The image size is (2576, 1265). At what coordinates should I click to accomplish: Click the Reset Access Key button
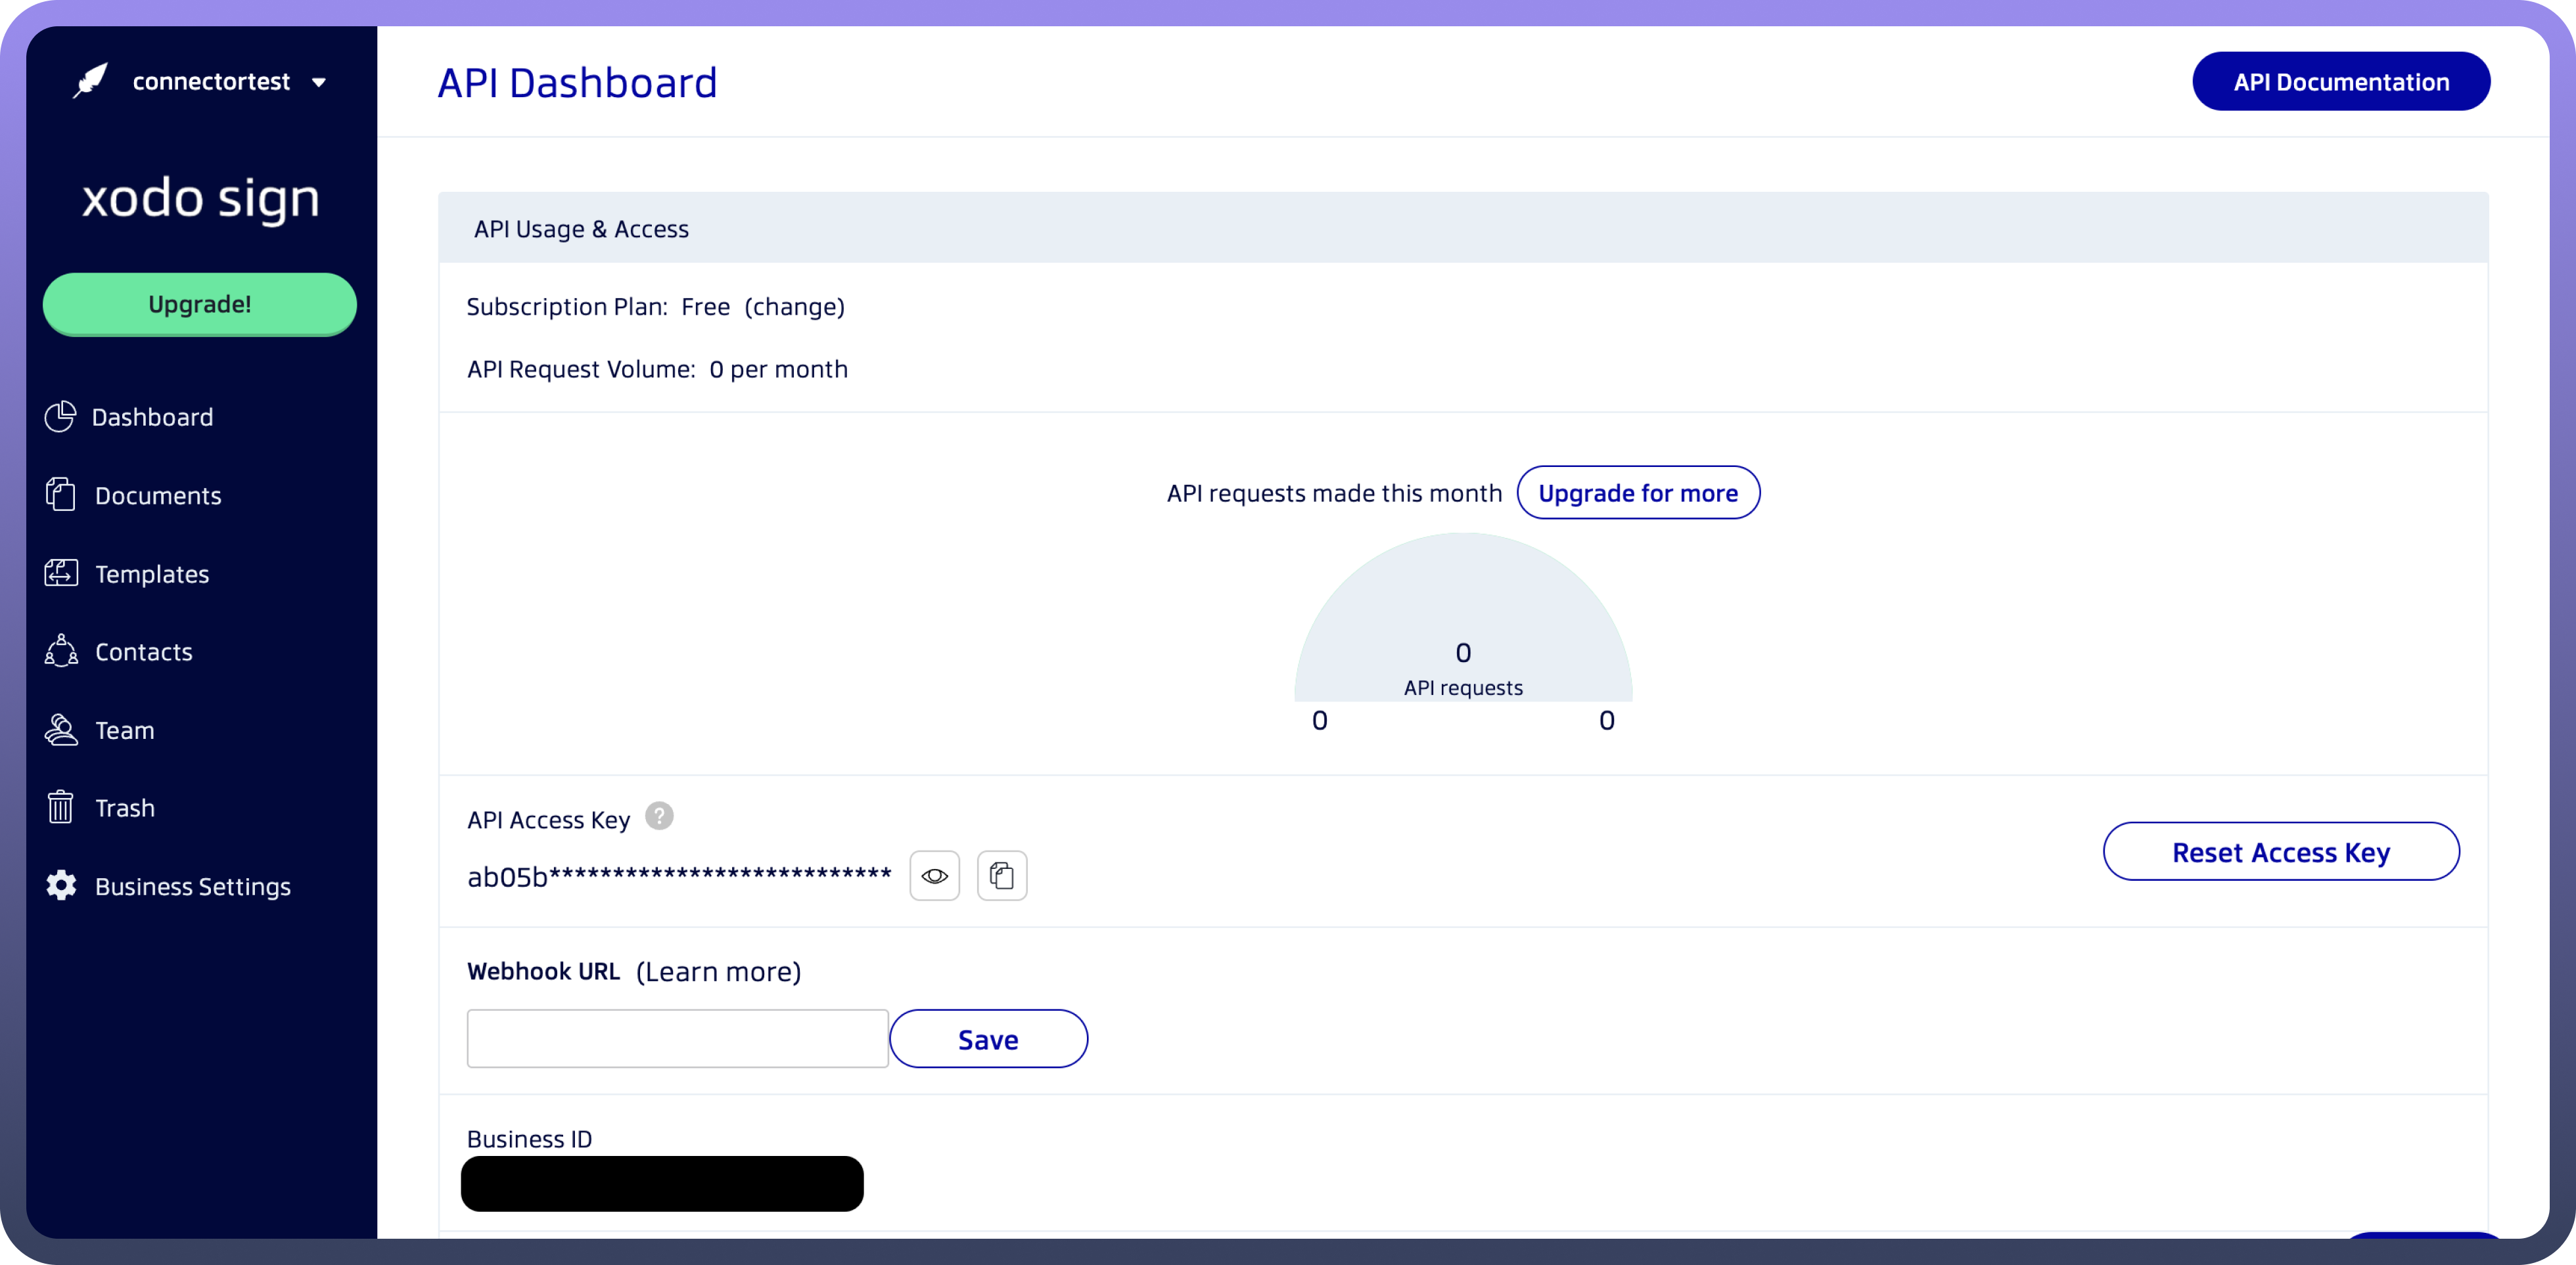(2280, 853)
